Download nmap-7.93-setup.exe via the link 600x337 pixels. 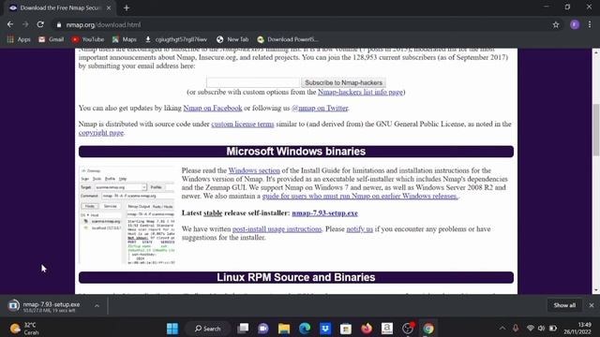coord(324,213)
